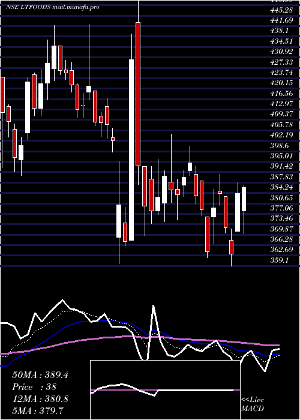Select the 384.24 price axis label
Viewport: 300px width, 420px height.
point(281,187)
